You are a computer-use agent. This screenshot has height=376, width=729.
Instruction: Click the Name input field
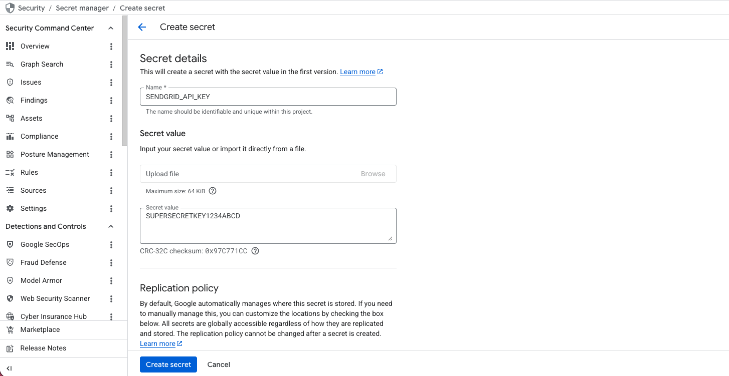coord(268,97)
